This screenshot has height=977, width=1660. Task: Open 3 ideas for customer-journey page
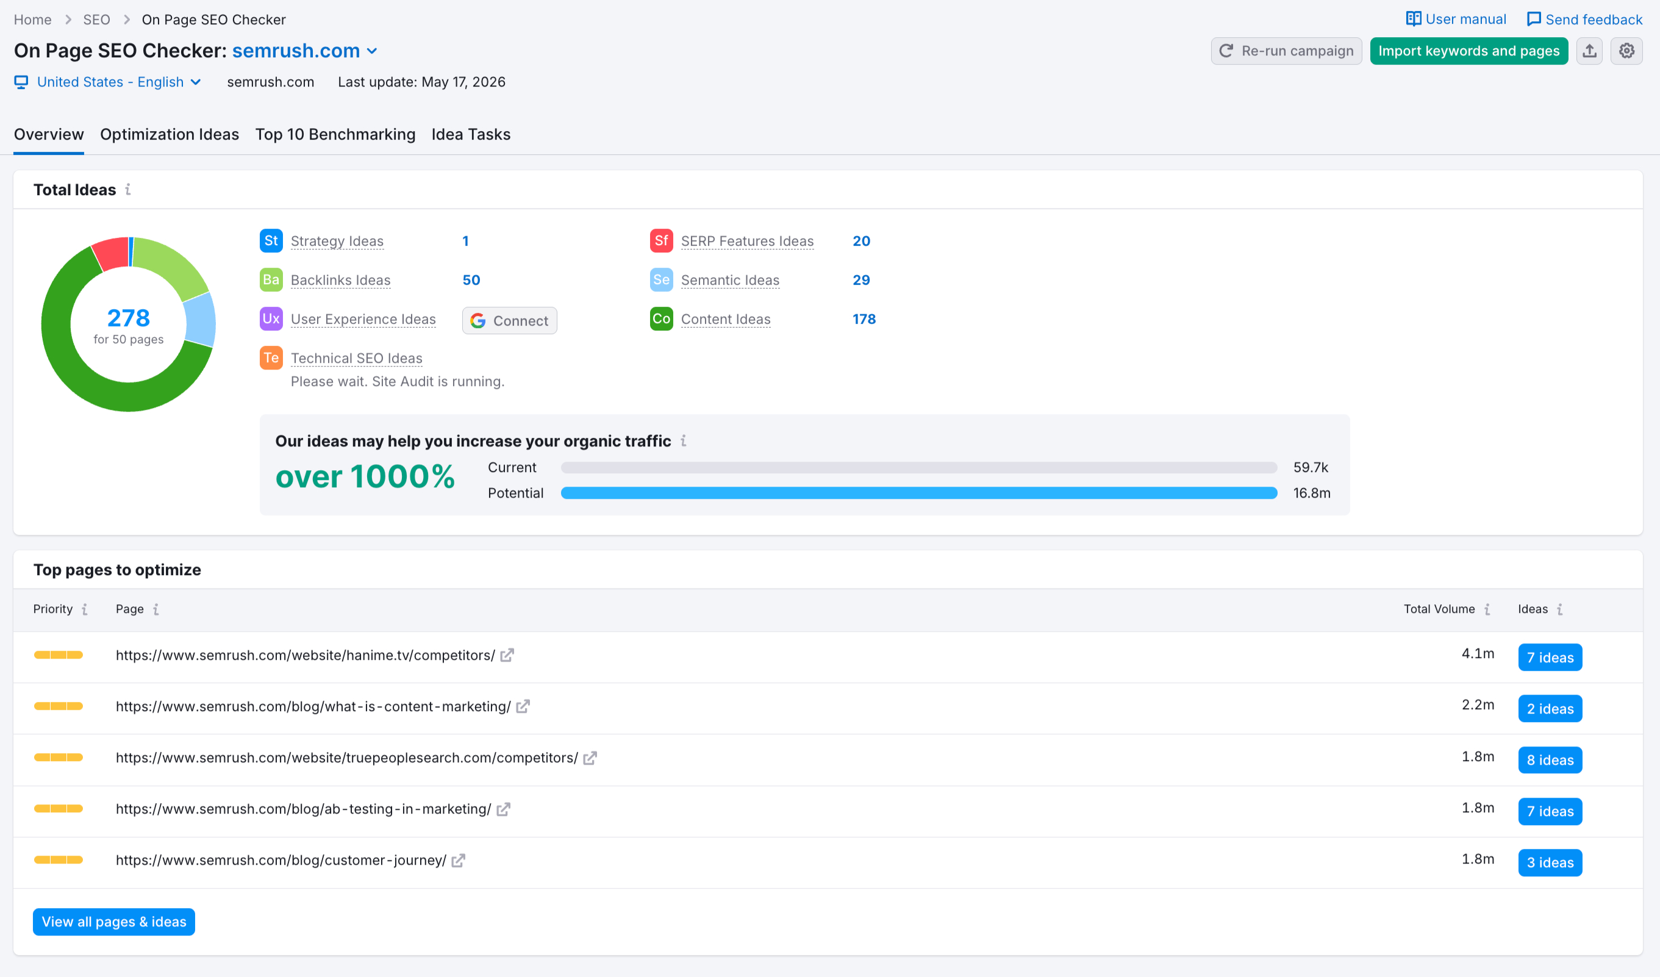click(x=1550, y=863)
